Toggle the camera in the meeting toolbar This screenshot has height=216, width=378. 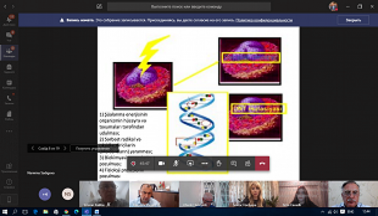(161, 163)
